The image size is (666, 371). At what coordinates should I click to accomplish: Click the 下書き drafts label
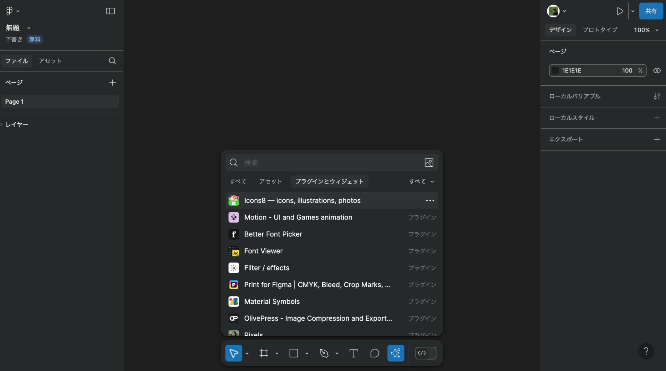14,40
